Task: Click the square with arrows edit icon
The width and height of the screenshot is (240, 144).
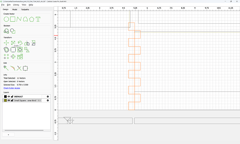Action: pos(25,68)
